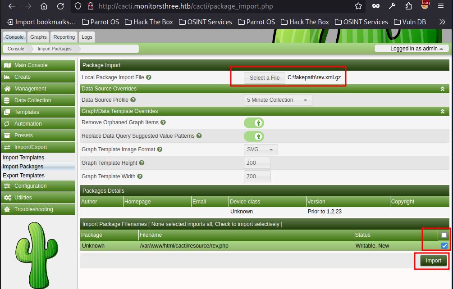Click help icon beside Graph Template Image Format

click(x=160, y=149)
